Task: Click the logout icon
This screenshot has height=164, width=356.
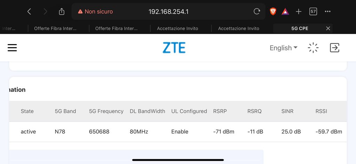Action: click(334, 48)
